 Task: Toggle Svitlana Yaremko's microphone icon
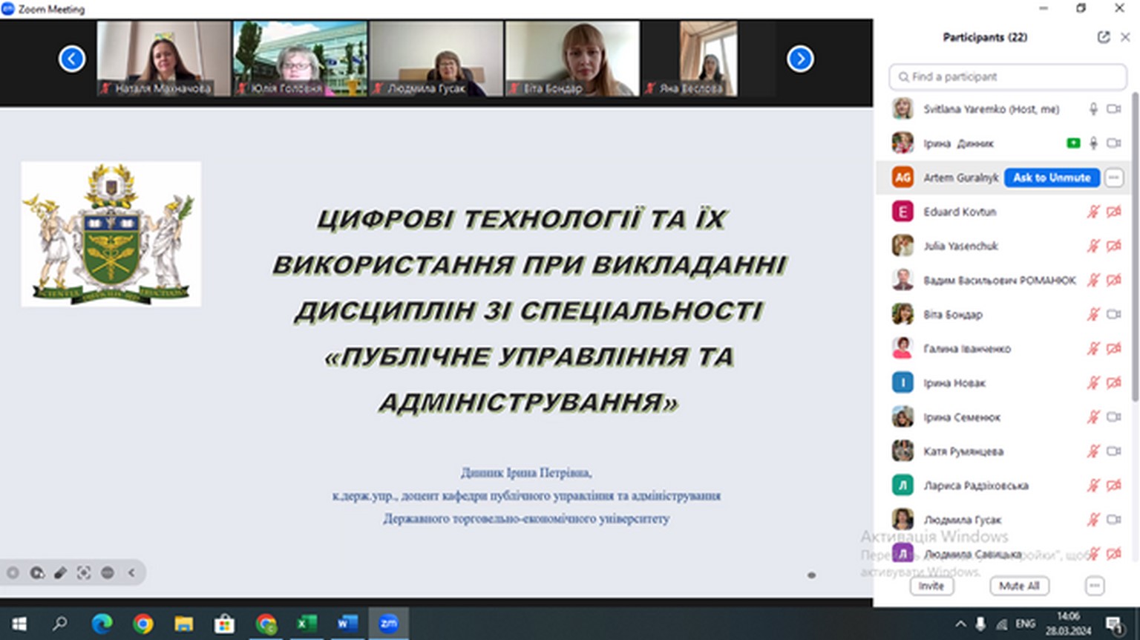point(1093,109)
